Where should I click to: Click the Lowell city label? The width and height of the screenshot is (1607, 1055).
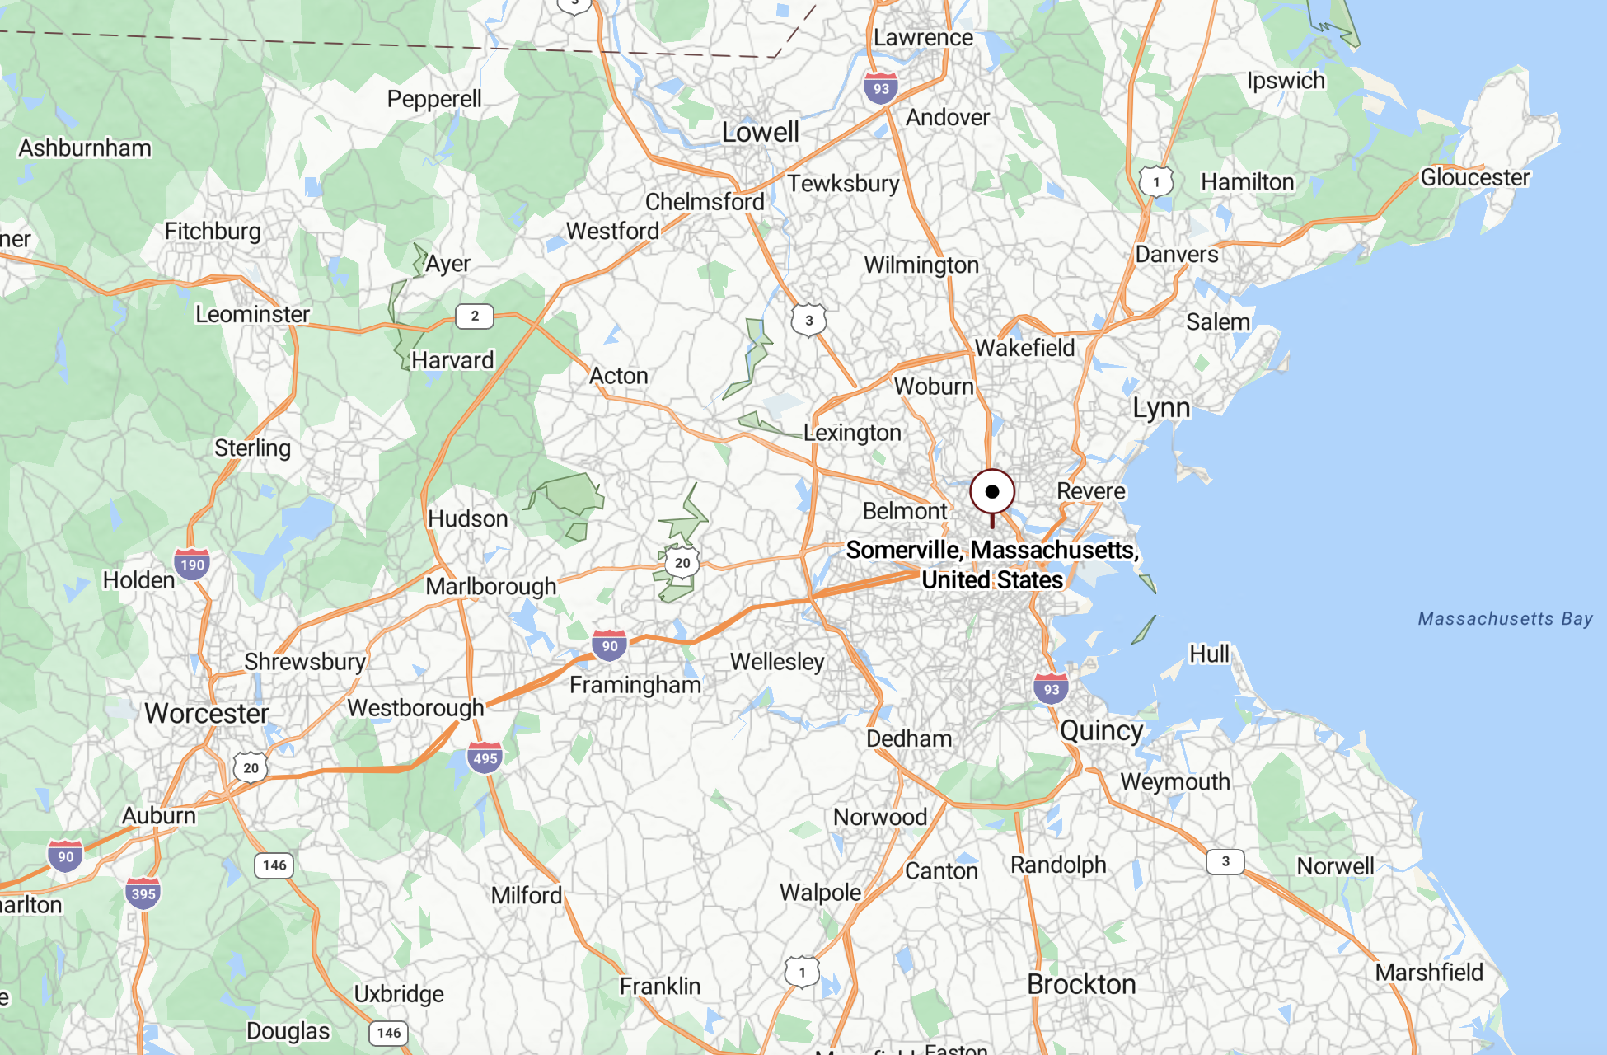(x=760, y=132)
